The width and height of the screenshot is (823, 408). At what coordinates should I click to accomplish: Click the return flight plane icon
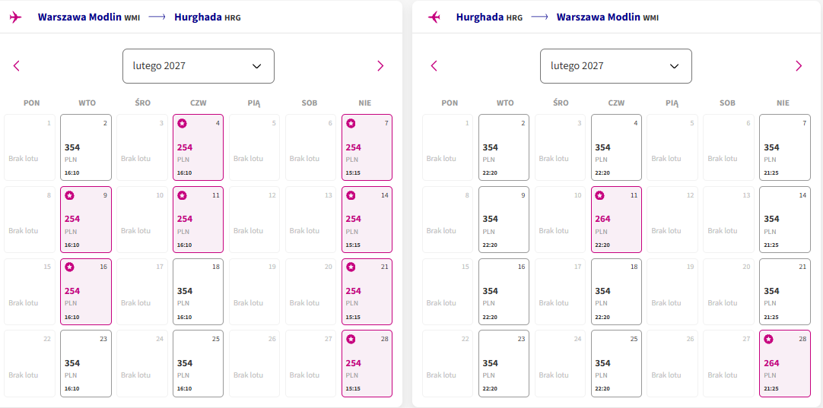point(434,17)
